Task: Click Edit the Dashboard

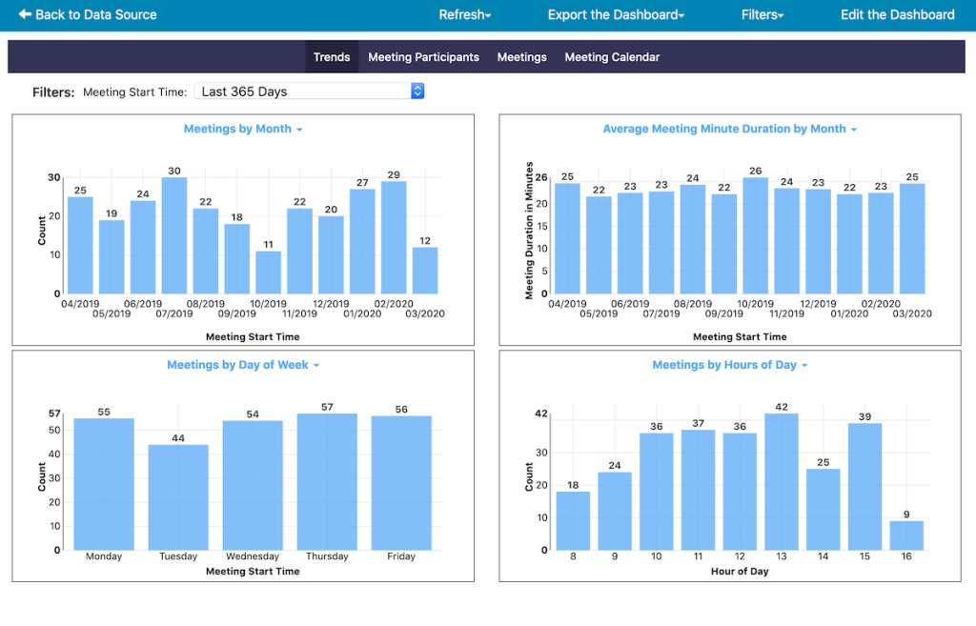Action: pos(897,14)
